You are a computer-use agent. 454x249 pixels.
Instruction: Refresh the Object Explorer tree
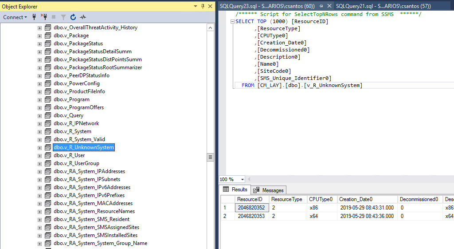pyautogui.click(x=73, y=17)
